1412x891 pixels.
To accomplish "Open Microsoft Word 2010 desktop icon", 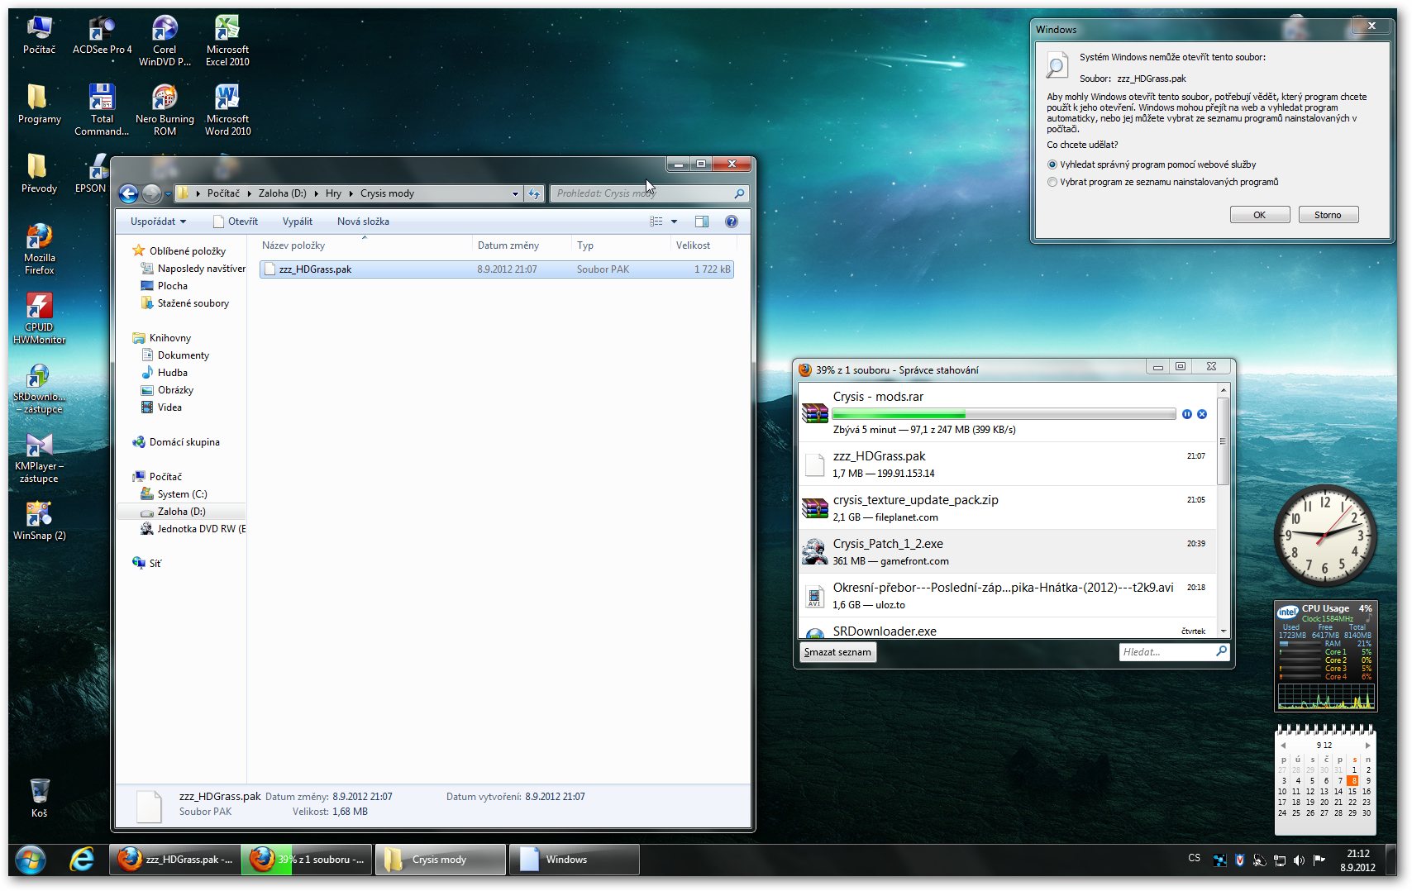I will pos(227,110).
